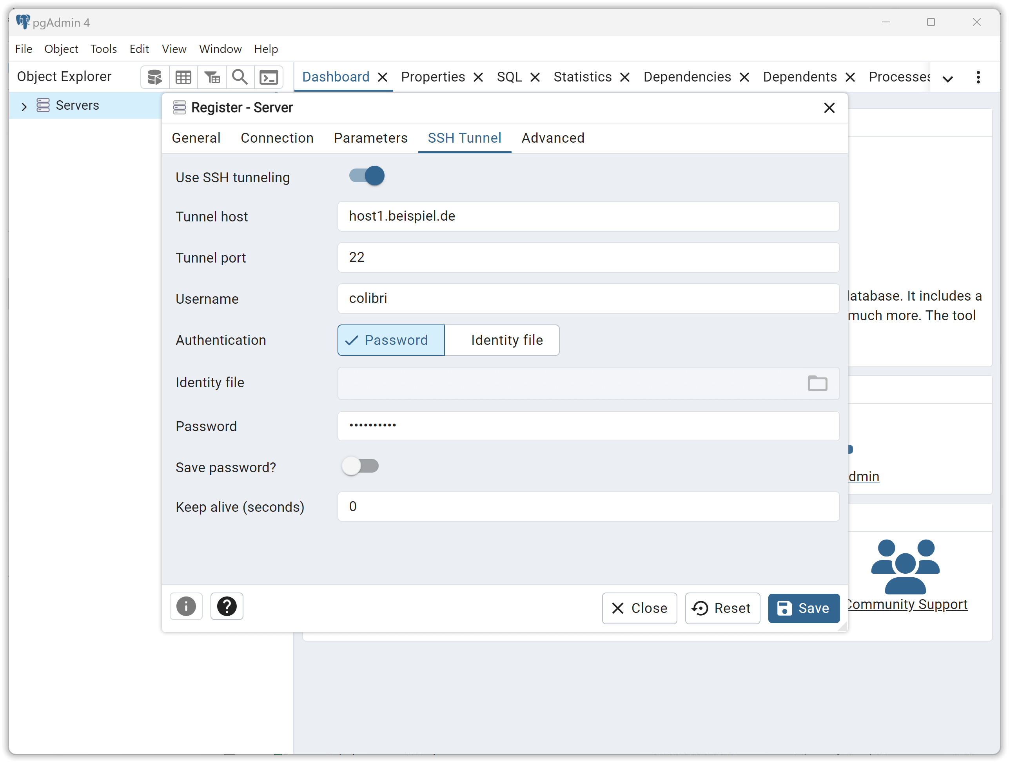Open the Tools menu
This screenshot has height=763, width=1009.
tap(103, 49)
